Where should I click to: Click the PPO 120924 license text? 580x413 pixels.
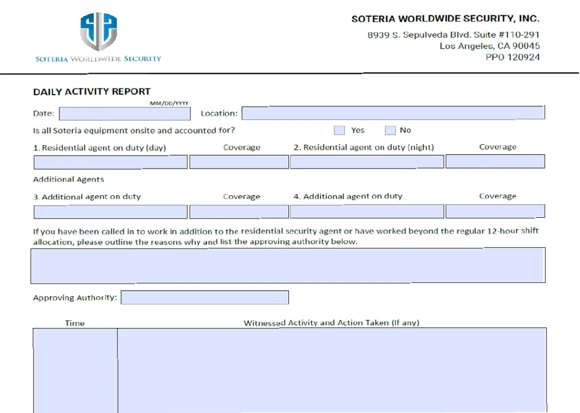tap(512, 57)
